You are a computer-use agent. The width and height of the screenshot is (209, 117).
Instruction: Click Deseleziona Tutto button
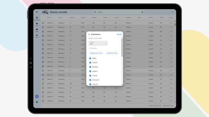[96, 53]
